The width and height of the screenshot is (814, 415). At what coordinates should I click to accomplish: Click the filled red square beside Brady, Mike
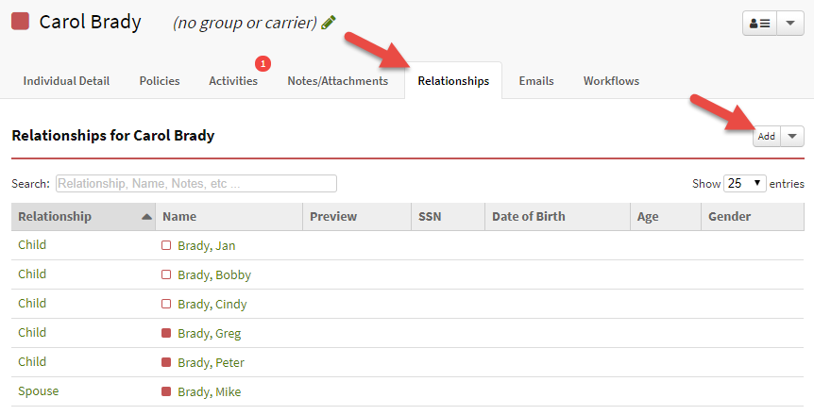(x=166, y=391)
